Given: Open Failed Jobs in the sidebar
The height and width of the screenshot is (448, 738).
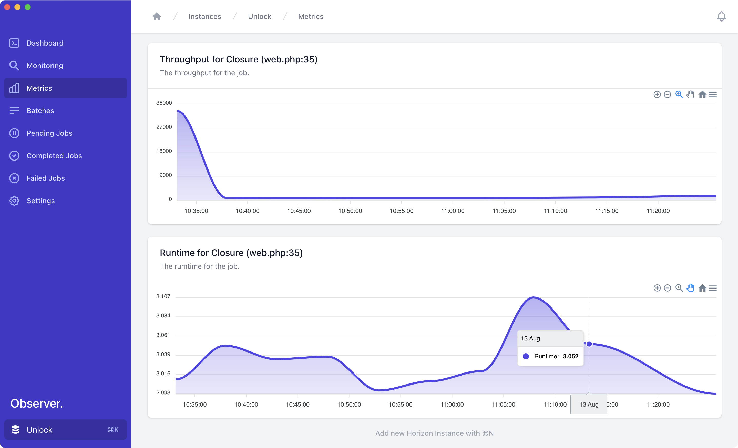Looking at the screenshot, I should tap(46, 178).
